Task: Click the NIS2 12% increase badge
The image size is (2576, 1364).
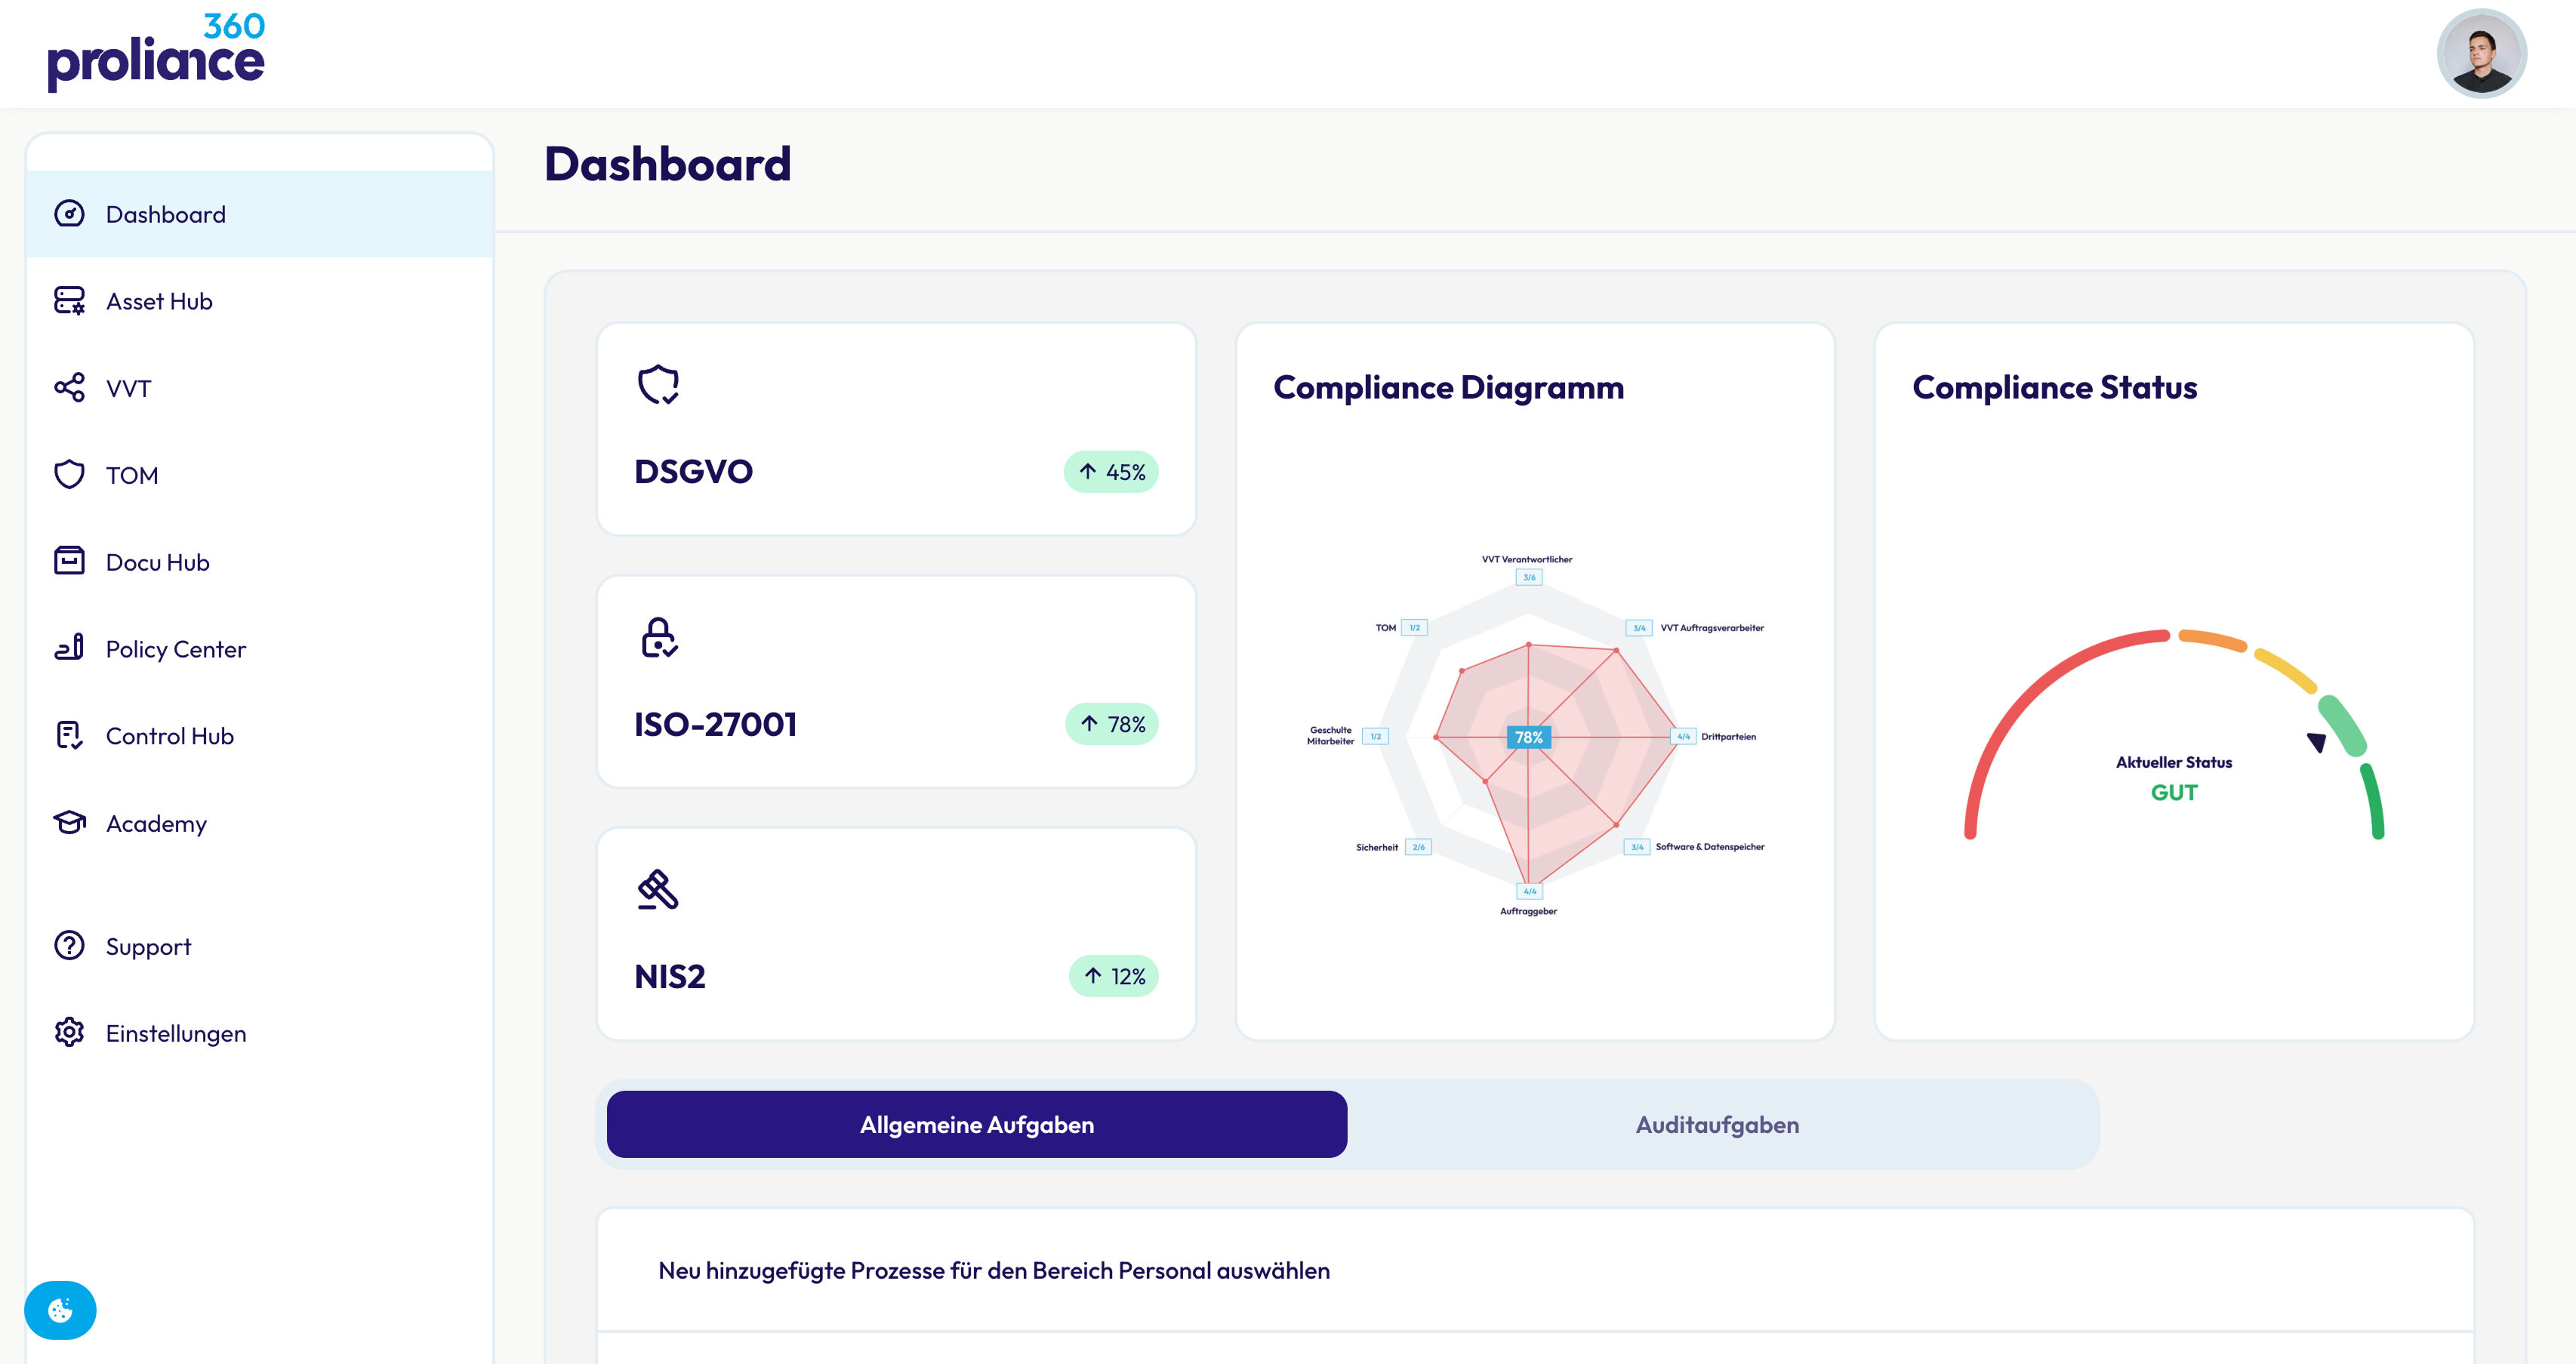Action: (x=1113, y=976)
